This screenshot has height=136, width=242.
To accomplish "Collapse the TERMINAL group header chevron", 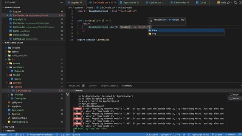I will (x=71, y=91).
